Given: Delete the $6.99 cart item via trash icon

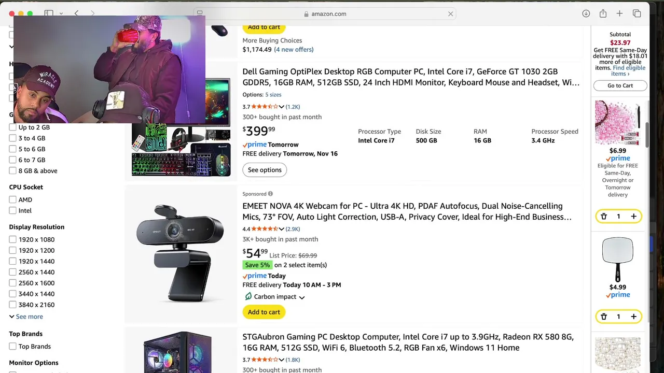Looking at the screenshot, I should (x=604, y=216).
